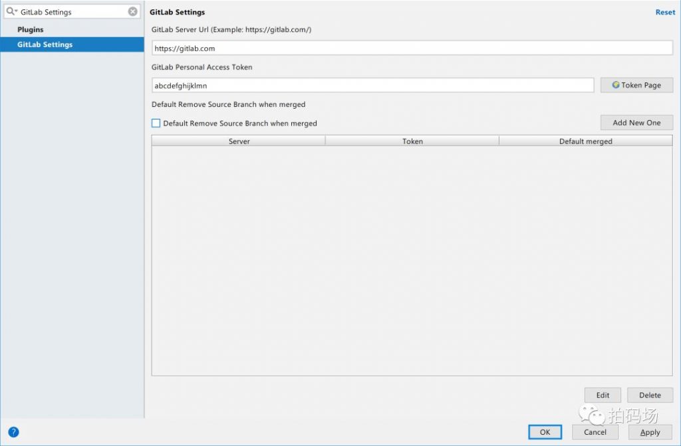Click the Personal Access Token field
The height and width of the screenshot is (446, 681).
pyautogui.click(x=372, y=86)
